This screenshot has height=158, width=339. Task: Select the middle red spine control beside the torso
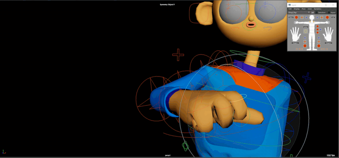(x=318, y=29)
